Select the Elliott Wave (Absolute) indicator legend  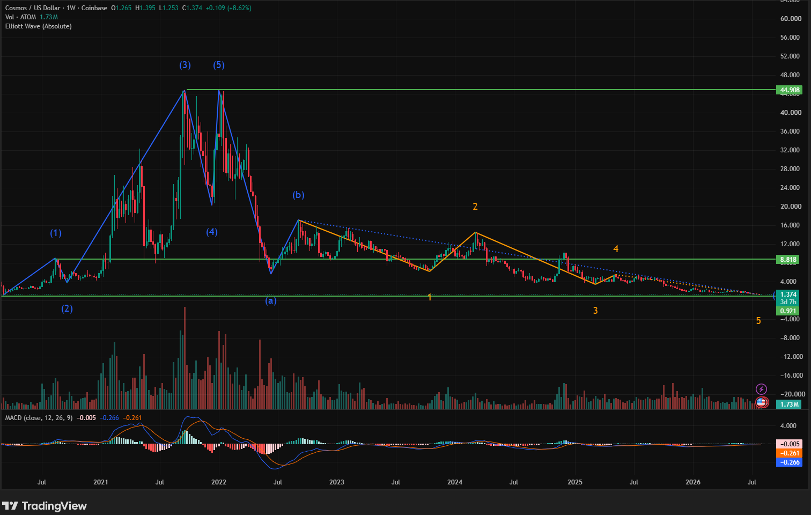38,26
